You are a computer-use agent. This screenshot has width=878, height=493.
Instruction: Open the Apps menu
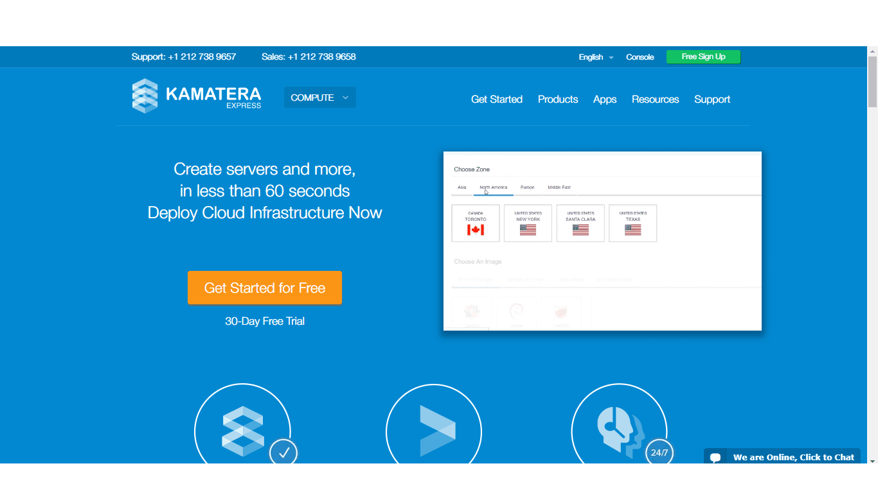(x=605, y=99)
